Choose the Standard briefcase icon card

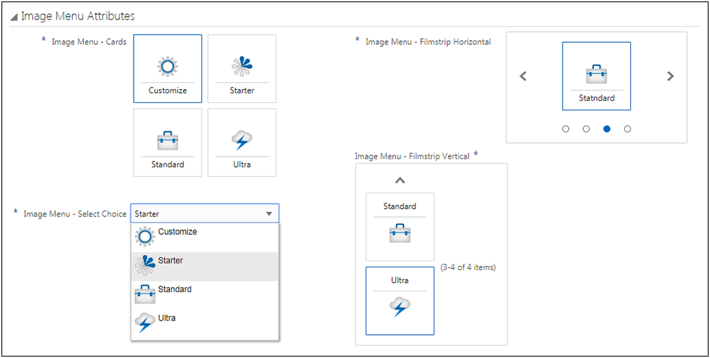coord(167,142)
